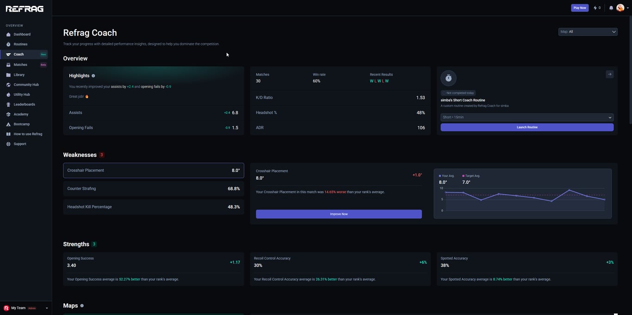Click Headshot % stat row
The width and height of the screenshot is (632, 315).
[x=340, y=113]
